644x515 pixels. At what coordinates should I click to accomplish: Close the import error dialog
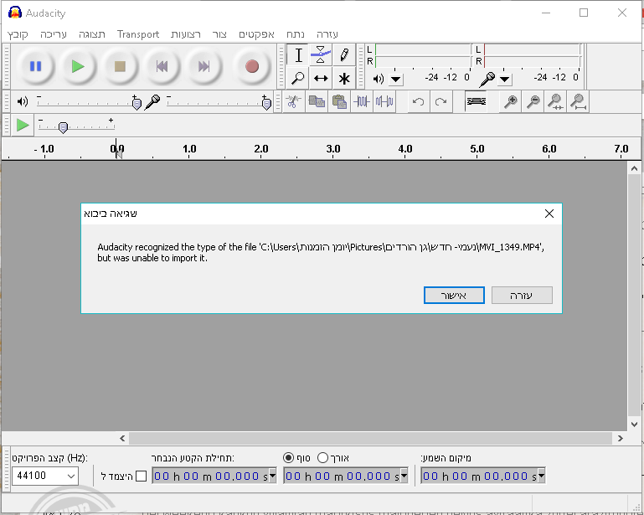(549, 214)
